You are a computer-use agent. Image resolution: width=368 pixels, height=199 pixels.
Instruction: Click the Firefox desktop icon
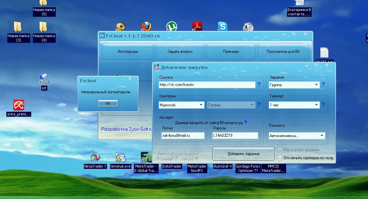pos(146,26)
